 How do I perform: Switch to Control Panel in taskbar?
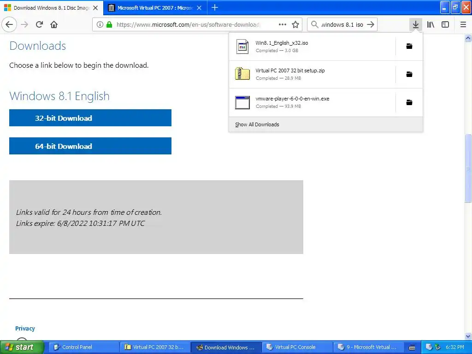[x=83, y=347]
